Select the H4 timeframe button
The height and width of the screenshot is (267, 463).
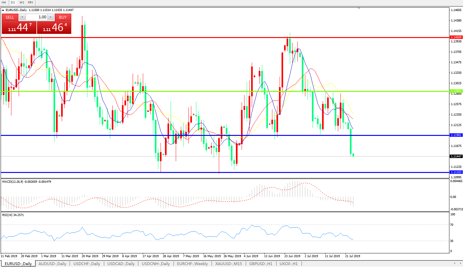pos(4,3)
